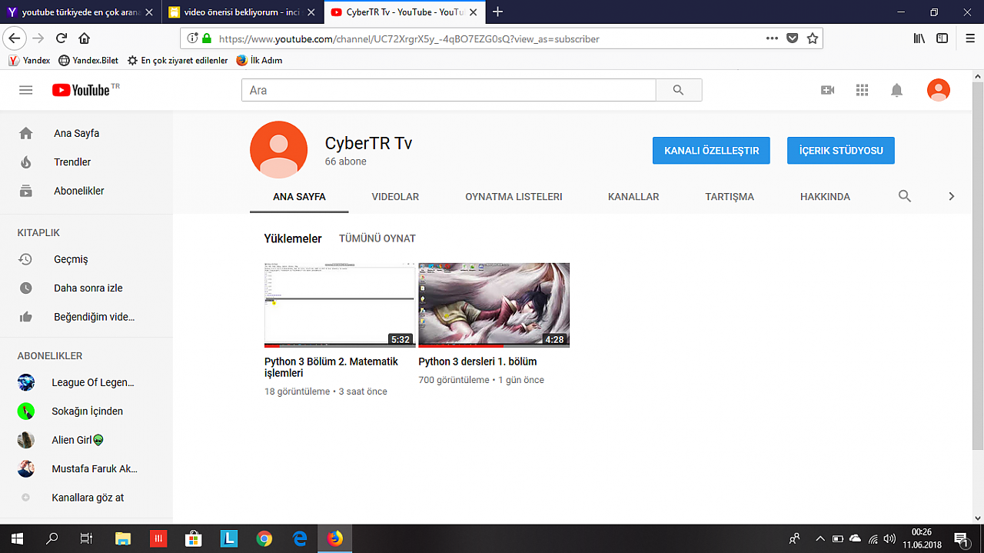Click the İÇERİK STÜDYOSU button
Screen dimensions: 984x553
841,151
